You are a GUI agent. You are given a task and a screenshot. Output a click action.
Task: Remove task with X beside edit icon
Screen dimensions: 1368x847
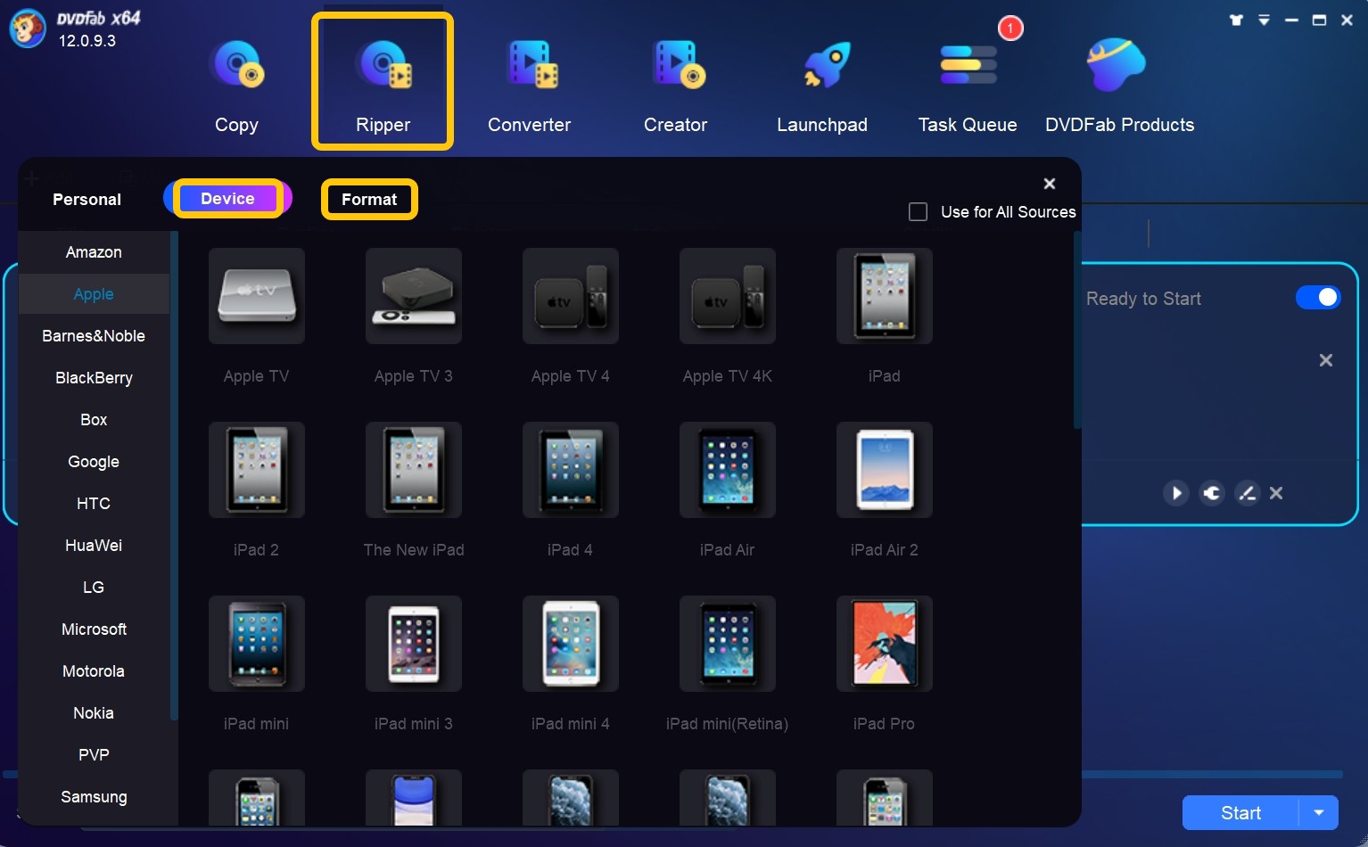(1276, 493)
